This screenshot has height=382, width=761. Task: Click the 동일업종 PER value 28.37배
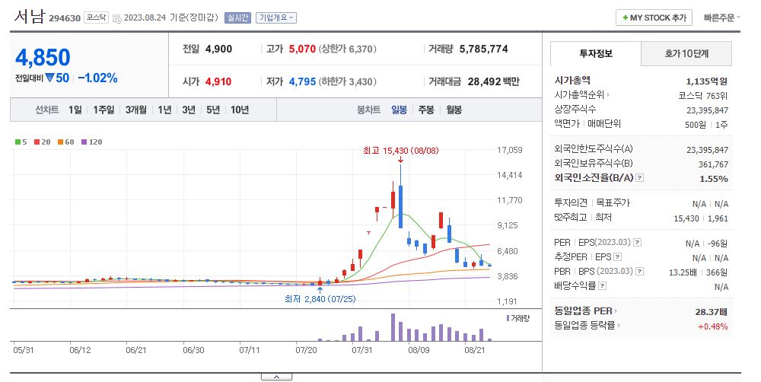coord(712,312)
